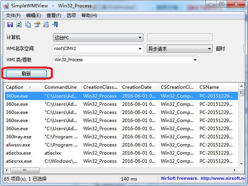Viewport: 248px width, 186px height.
Task: Open the Properties toolbar icon
Action: 37,24
